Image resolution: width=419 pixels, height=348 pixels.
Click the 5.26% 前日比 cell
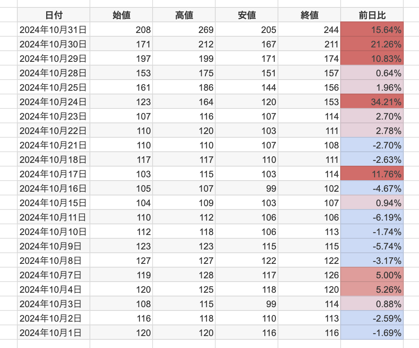coord(372,289)
